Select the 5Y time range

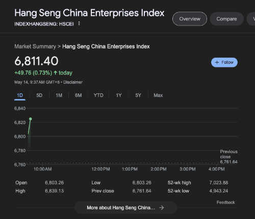[138, 95]
